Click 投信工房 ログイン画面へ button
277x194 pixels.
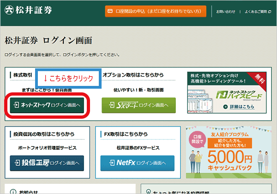[x=47, y=163]
